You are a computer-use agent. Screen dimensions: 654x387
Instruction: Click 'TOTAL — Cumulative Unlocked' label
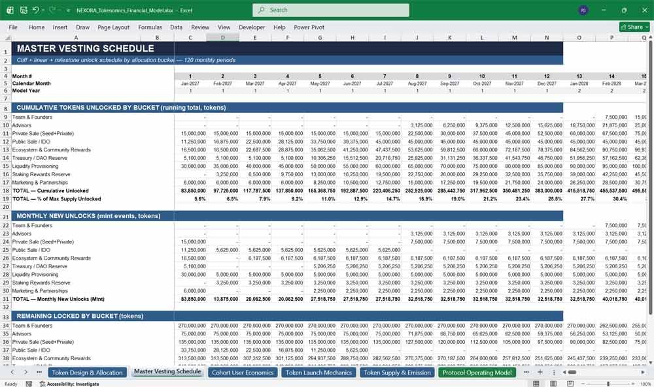point(50,191)
